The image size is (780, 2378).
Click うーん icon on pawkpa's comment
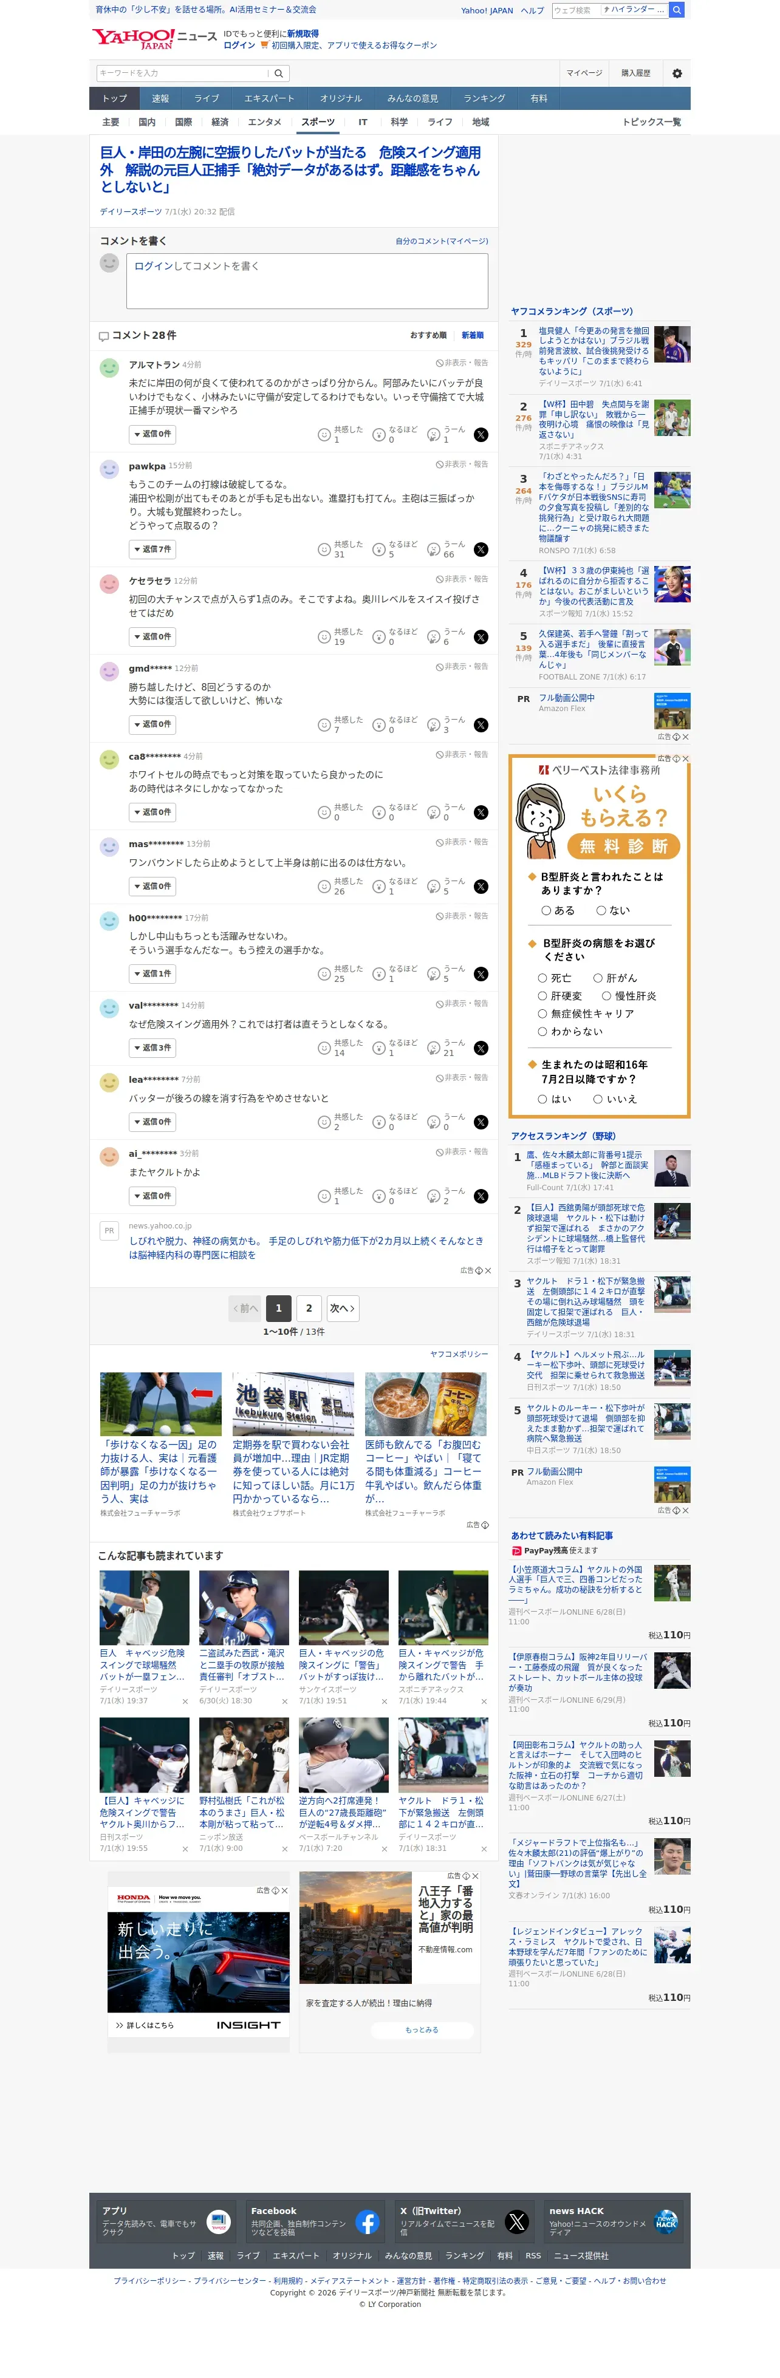(x=434, y=550)
